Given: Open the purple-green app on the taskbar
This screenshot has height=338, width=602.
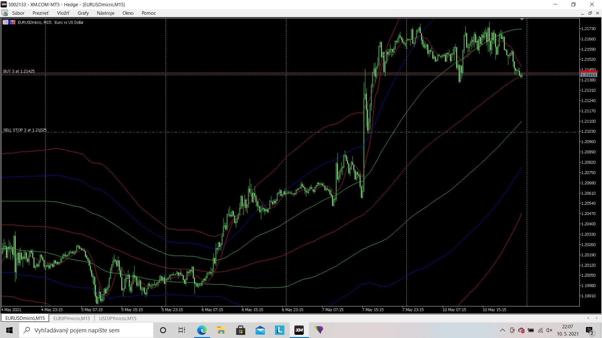Looking at the screenshot, I should (319, 330).
